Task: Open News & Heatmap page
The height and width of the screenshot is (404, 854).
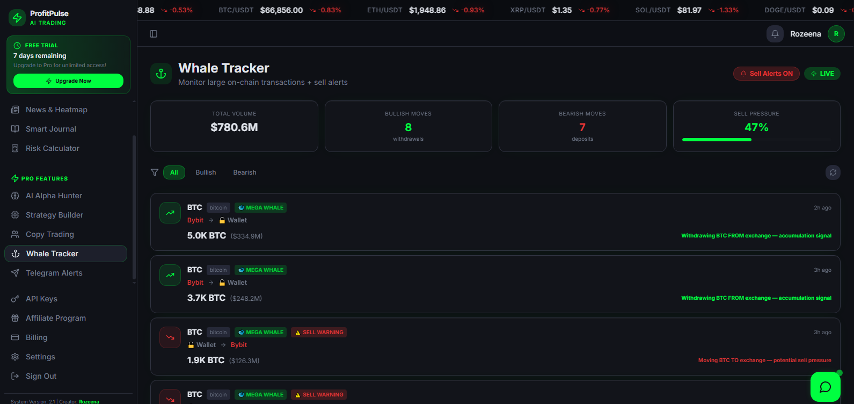Action: [65, 110]
